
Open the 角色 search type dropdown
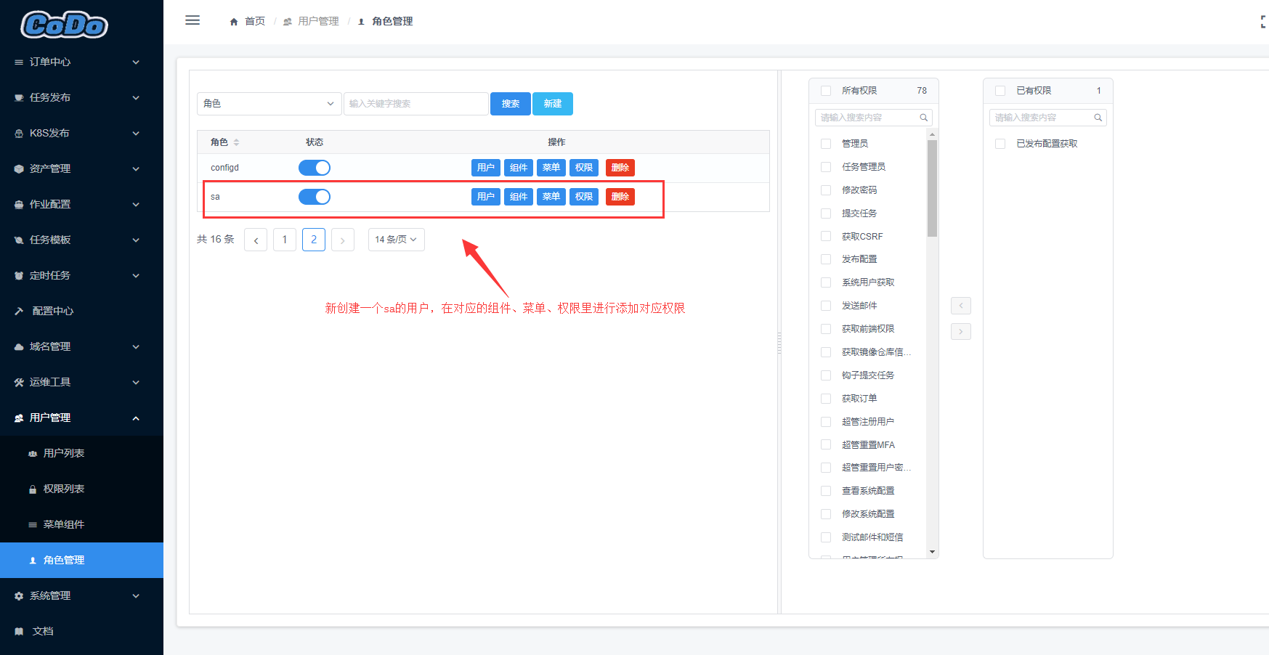[269, 104]
